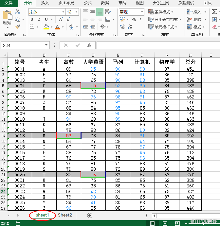Click the 套用表格格式 table format button
This screenshot has height=226, width=220.
[x=164, y=19]
